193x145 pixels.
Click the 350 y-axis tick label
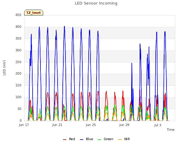coord(18,38)
